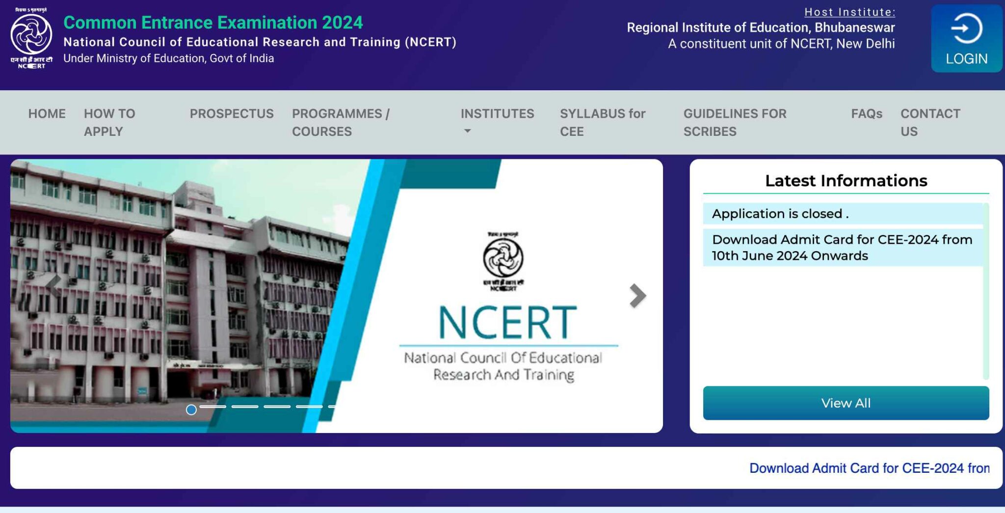
Task: Click the NCERT logo in the header
Action: click(31, 38)
